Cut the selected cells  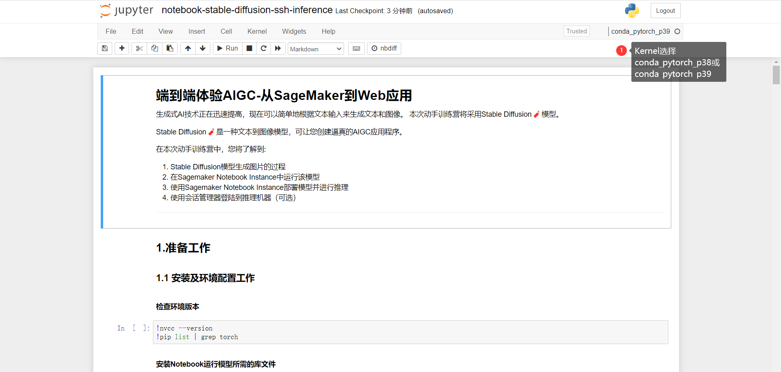point(139,48)
